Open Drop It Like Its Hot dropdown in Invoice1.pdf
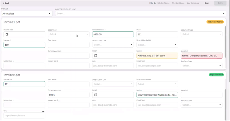 [157, 45]
